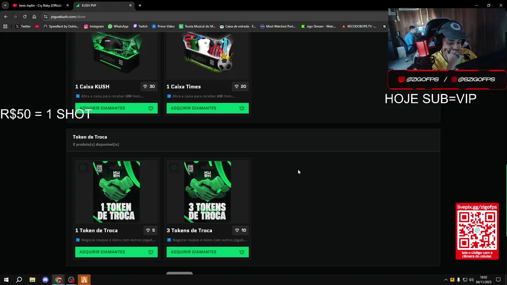The width and height of the screenshot is (507, 285).
Task: Click the 20 diamond price badge
Action: coord(240,86)
